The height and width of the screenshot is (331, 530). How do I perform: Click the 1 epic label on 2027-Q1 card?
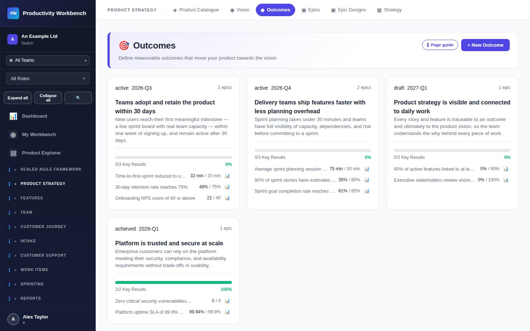(x=504, y=88)
